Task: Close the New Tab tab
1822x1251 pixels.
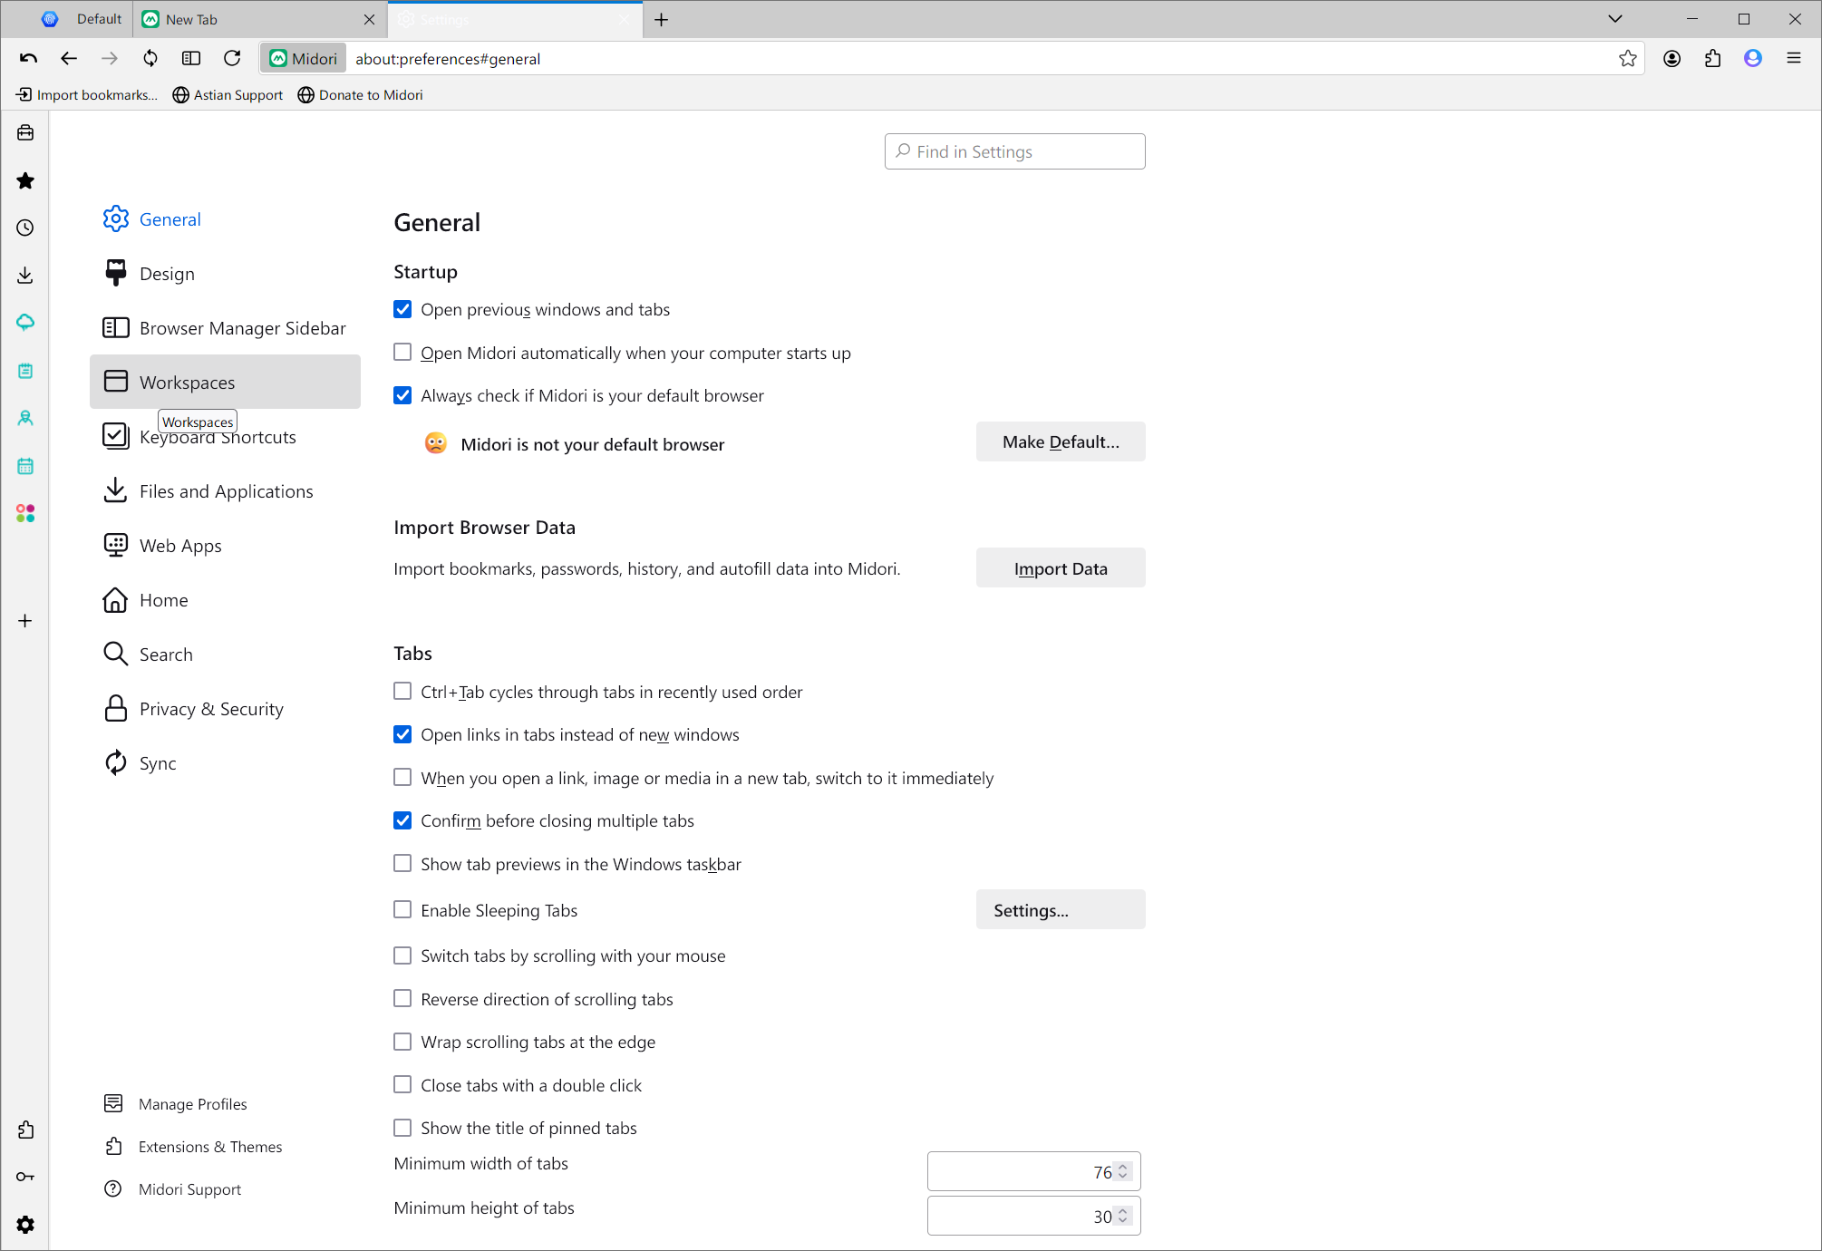Action: click(x=369, y=19)
